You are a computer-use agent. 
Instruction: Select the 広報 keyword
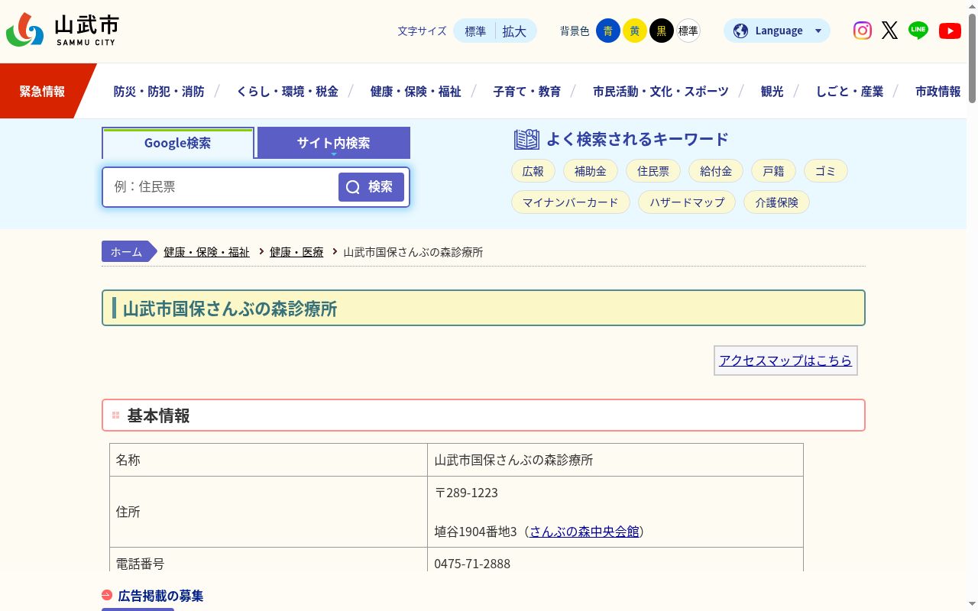click(x=533, y=171)
